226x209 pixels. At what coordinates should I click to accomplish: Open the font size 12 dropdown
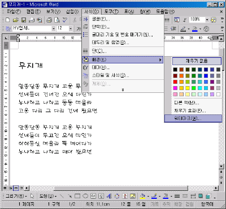71,29
